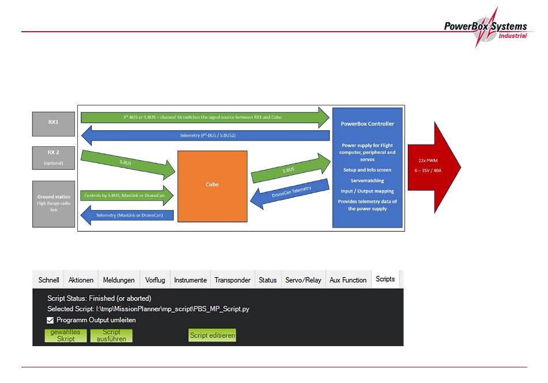Image resolution: width=548 pixels, height=383 pixels.
Task: Open the Schnell tab
Action: 48,280
